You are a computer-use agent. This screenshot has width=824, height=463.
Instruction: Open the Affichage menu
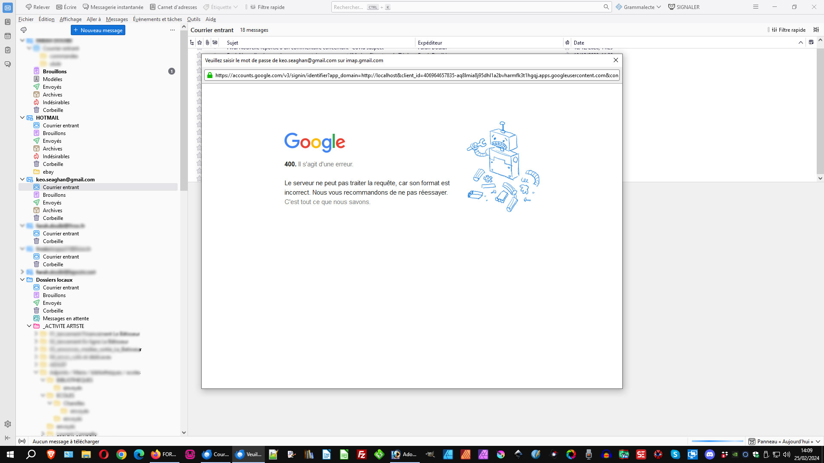click(x=70, y=19)
